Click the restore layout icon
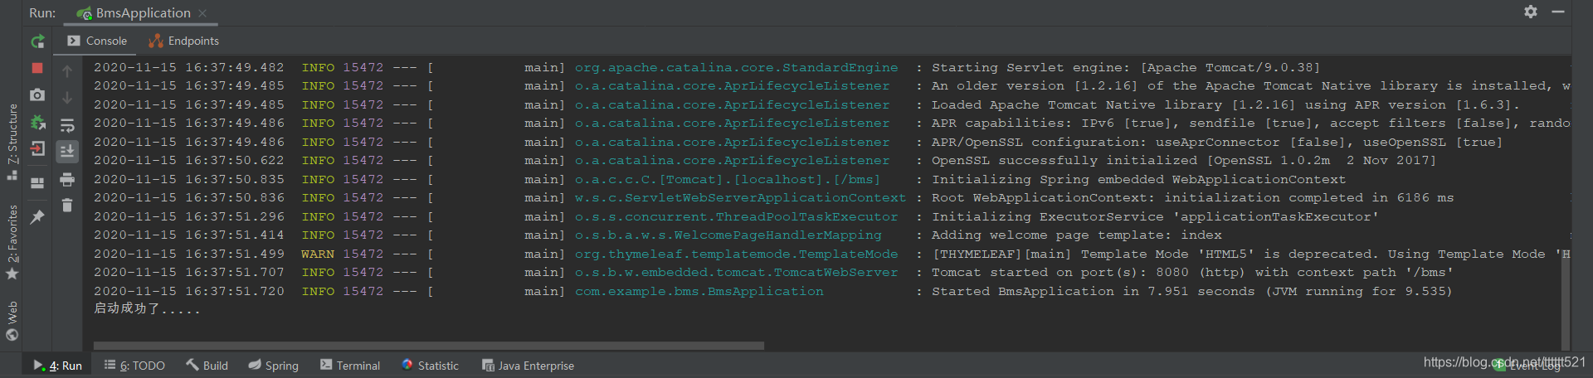Screen dimensions: 1593x378 pos(37,183)
